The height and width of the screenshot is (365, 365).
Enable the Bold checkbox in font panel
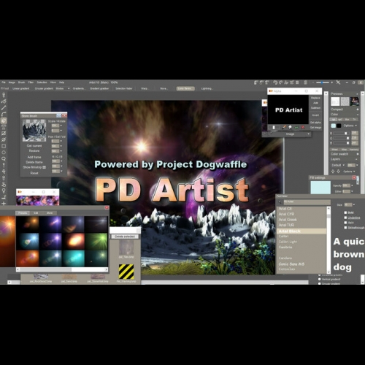pyautogui.click(x=345, y=212)
